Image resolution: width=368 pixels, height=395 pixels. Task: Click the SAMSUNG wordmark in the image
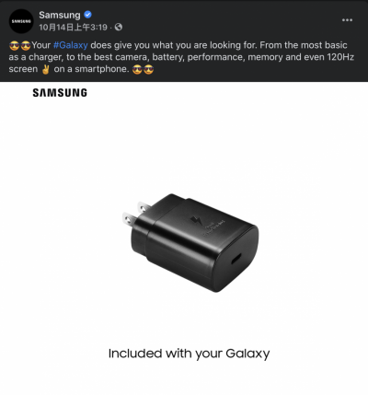[60, 93]
